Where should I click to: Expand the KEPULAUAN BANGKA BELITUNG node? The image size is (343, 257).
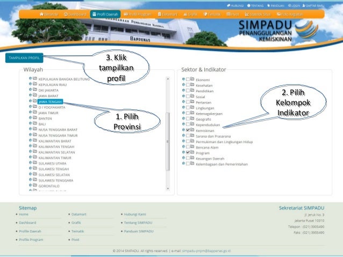point(31,78)
